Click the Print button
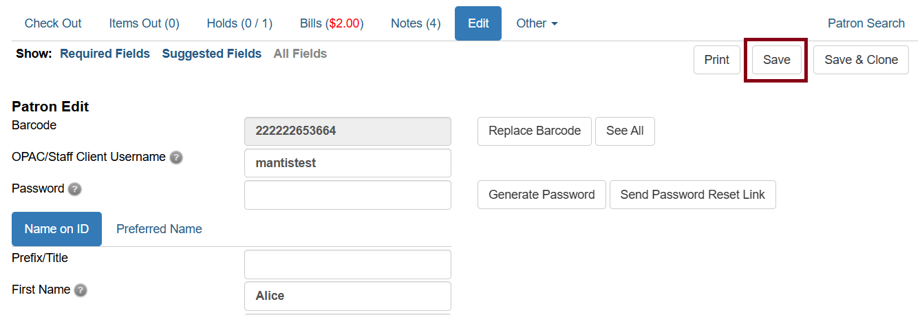 point(716,60)
